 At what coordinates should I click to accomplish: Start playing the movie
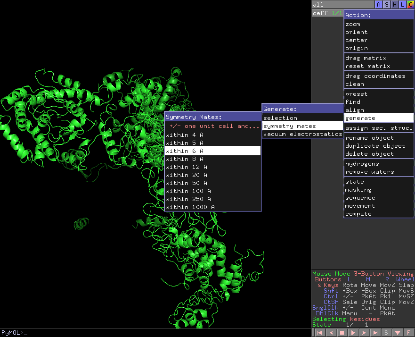(x=353, y=333)
